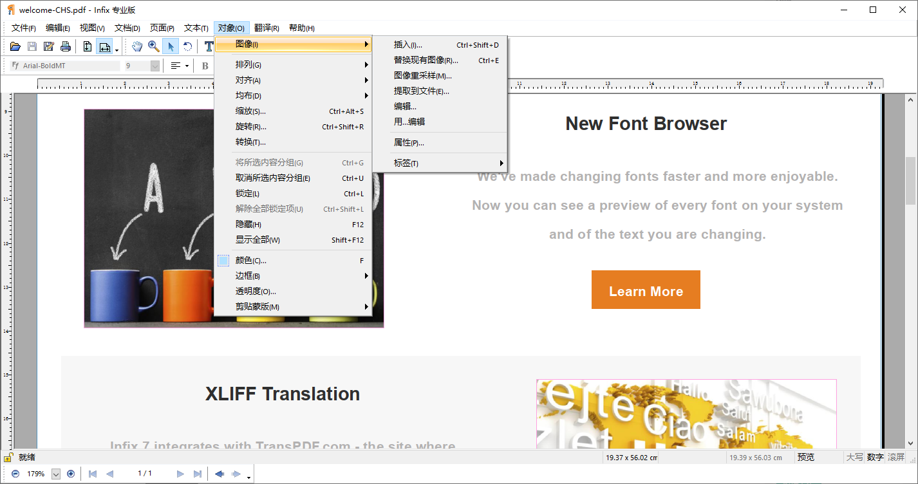Print the document via the printer icon
Image resolution: width=918 pixels, height=484 pixels.
point(65,46)
